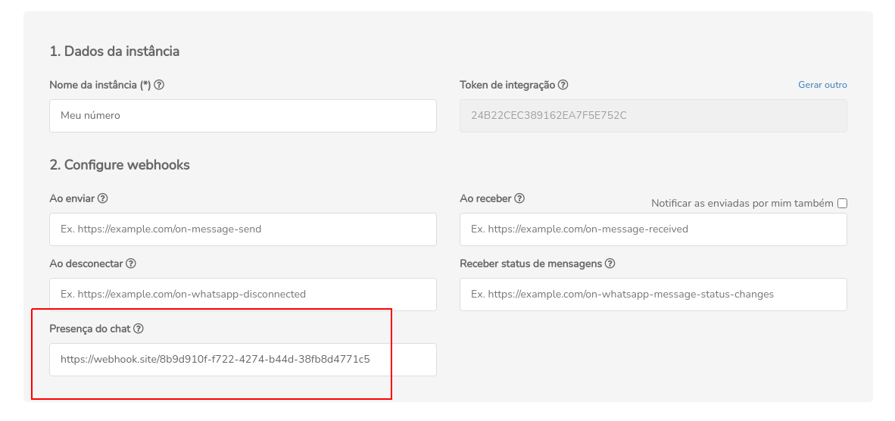Viewport: 895px width, 421px height.
Task: Click help icon next to Ao desconectar
Action: pyautogui.click(x=131, y=264)
